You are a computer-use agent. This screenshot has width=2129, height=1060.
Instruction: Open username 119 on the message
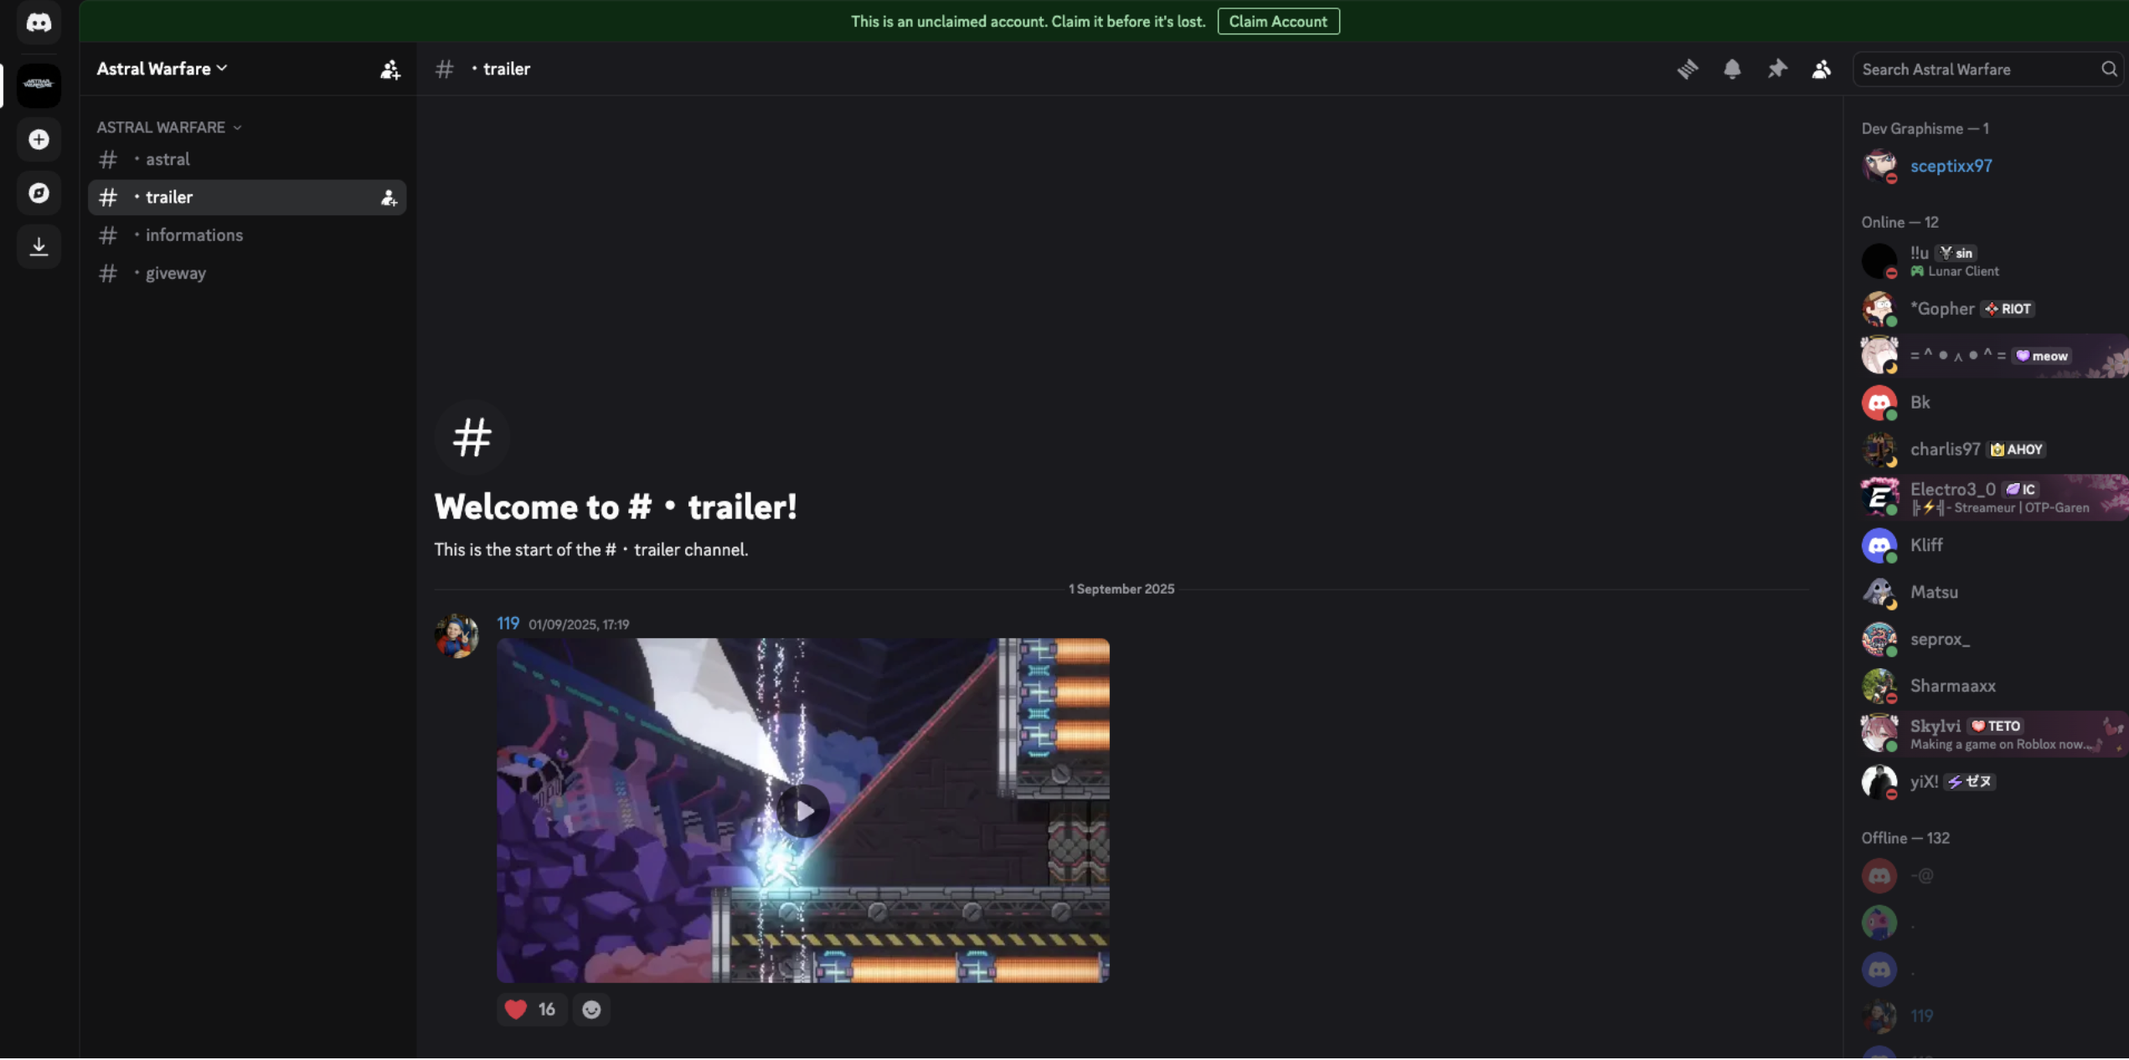pyautogui.click(x=508, y=624)
